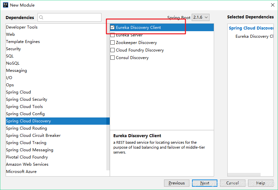Screen dimensions: 278x190
Task: Uncheck Eureka Discovery Client checkbox
Action: pyautogui.click(x=112, y=27)
